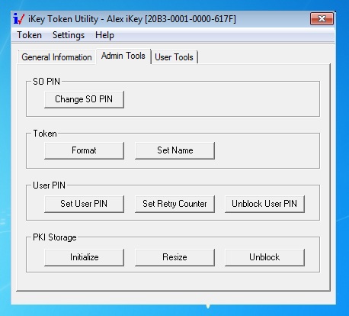Click the SO PIN group label
This screenshot has width=349, height=316.
pos(46,82)
